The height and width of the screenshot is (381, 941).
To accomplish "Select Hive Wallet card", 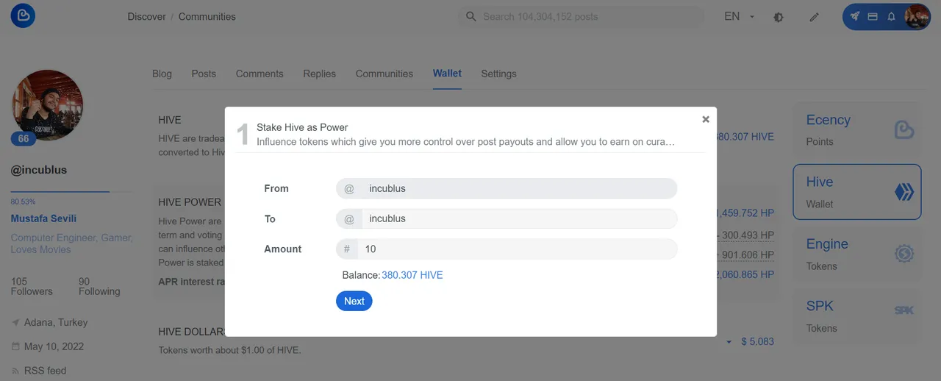I will pos(856,192).
